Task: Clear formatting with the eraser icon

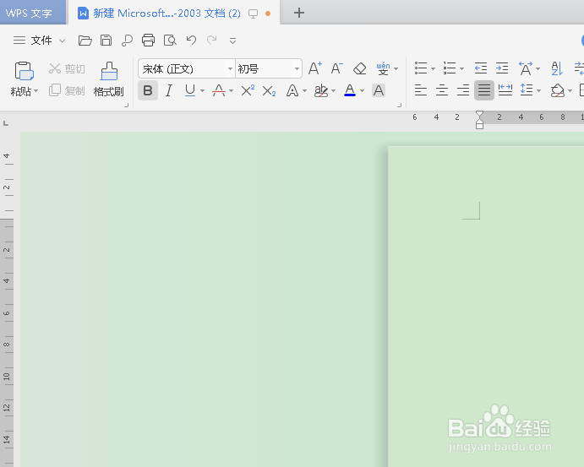Action: tap(360, 69)
